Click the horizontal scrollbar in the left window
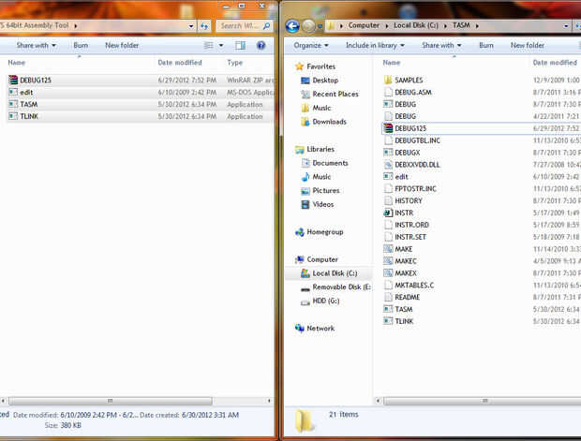This screenshot has width=581, height=441. (110, 401)
